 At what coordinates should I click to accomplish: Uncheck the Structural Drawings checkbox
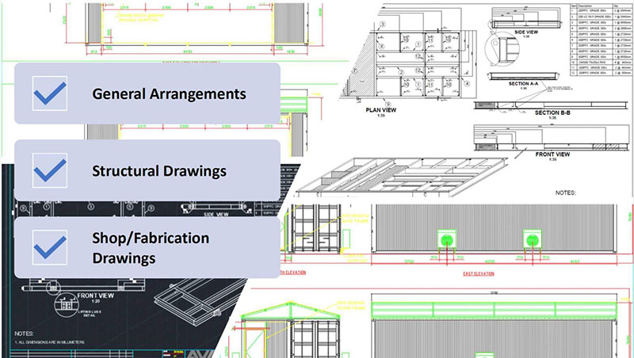tap(50, 170)
